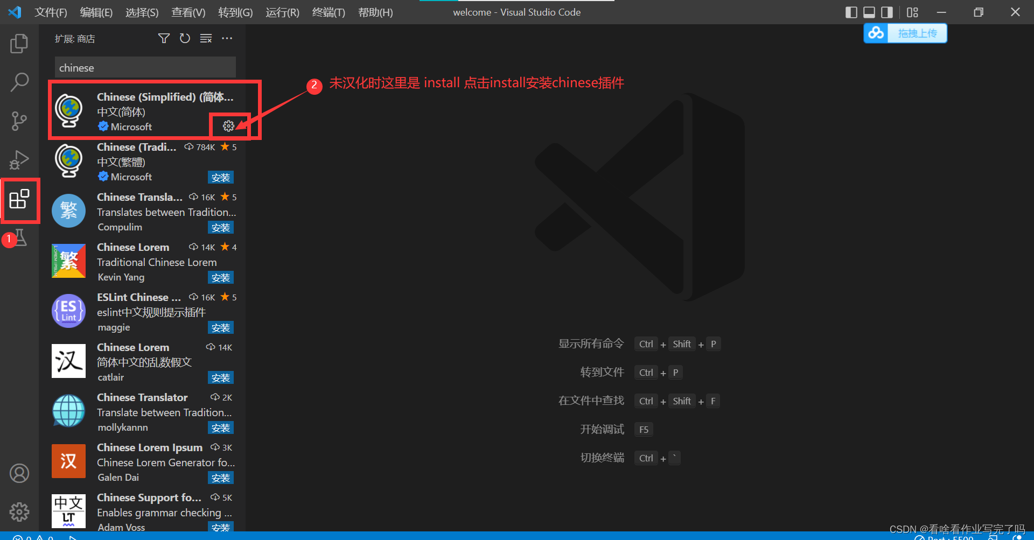1034x540 pixels.
Task: Open 转到(G) menu
Action: 235,12
